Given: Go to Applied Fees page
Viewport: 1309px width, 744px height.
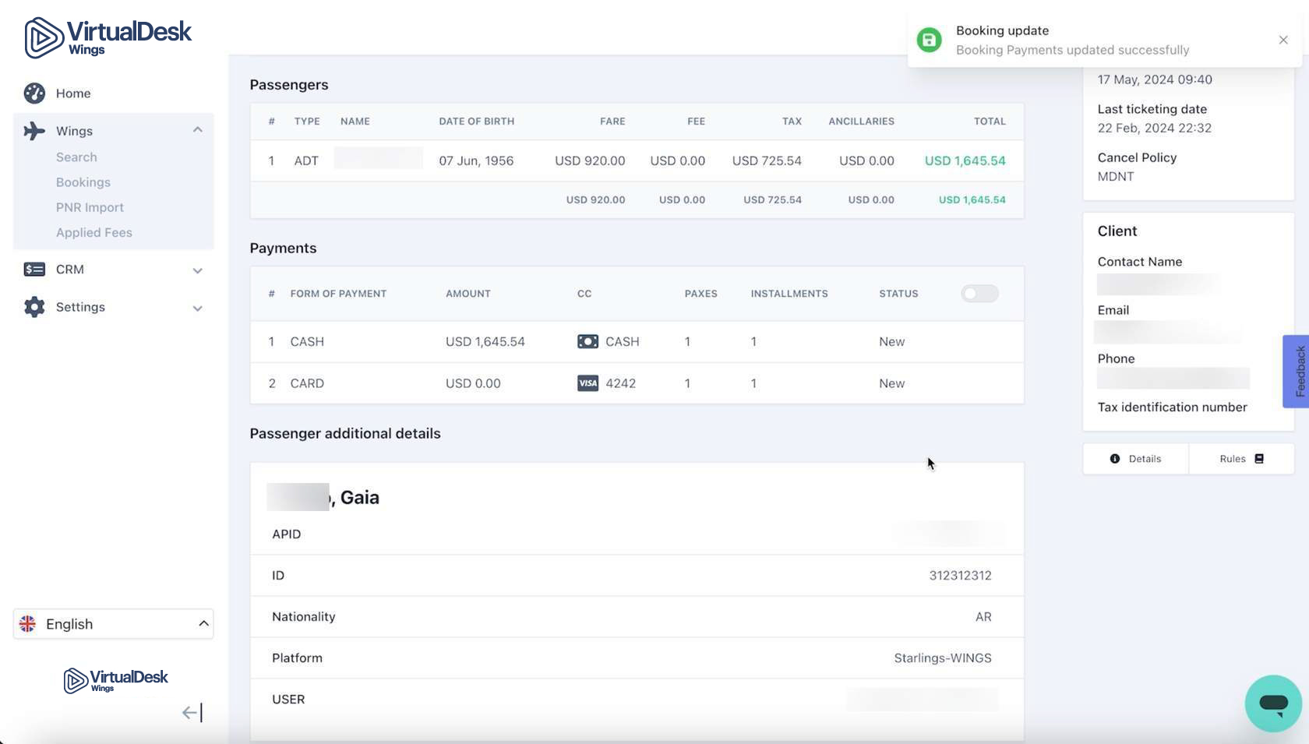Looking at the screenshot, I should click(94, 232).
